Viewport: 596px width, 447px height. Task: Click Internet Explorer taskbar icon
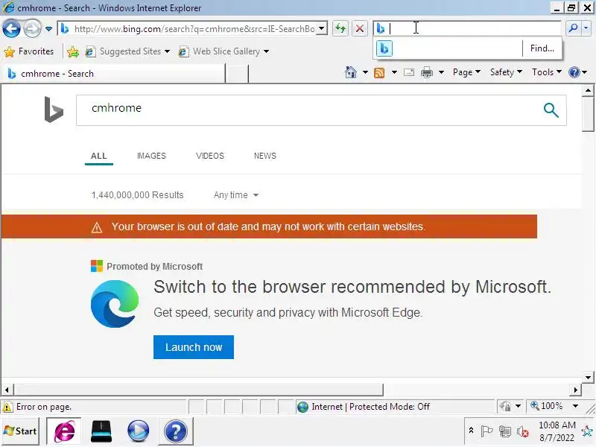point(64,431)
